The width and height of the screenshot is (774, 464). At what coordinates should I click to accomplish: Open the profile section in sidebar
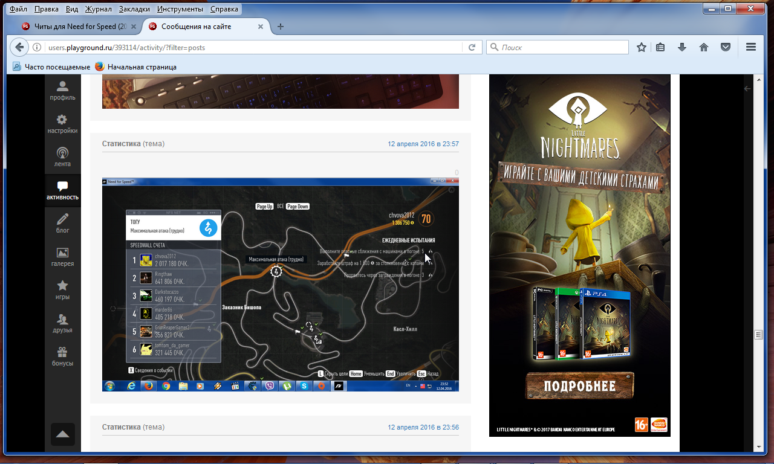click(x=62, y=90)
